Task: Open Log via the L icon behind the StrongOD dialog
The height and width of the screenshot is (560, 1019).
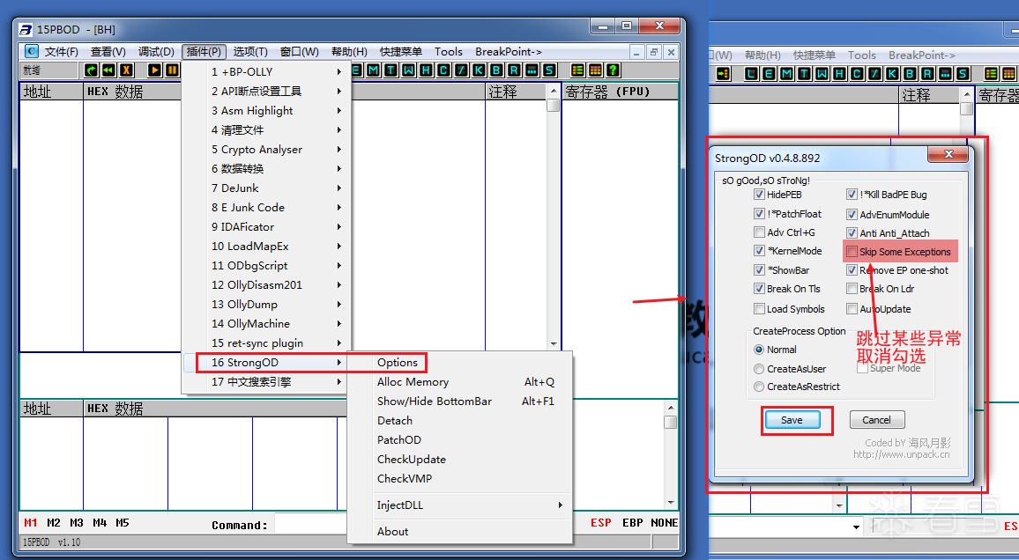Action: 751,73
